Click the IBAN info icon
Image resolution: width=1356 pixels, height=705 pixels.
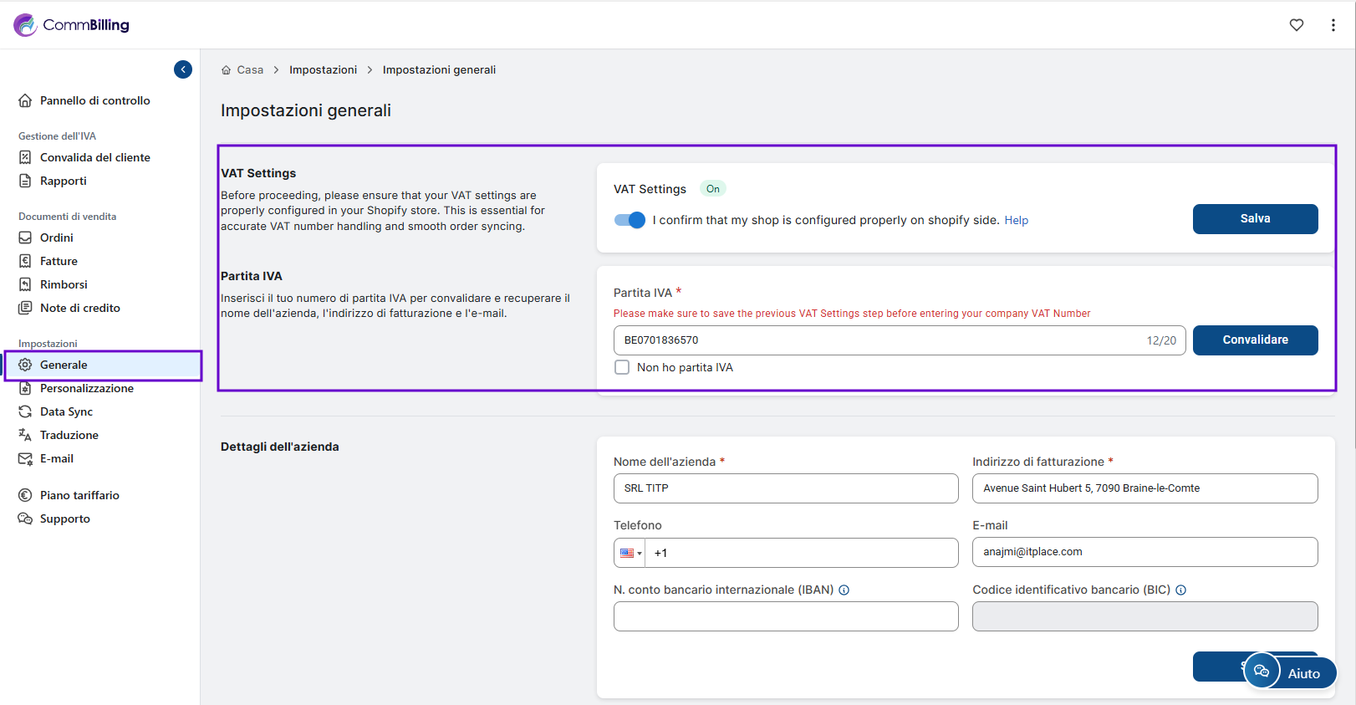pyautogui.click(x=844, y=590)
